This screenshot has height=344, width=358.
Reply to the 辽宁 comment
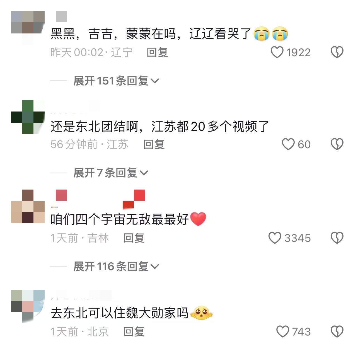click(x=157, y=52)
